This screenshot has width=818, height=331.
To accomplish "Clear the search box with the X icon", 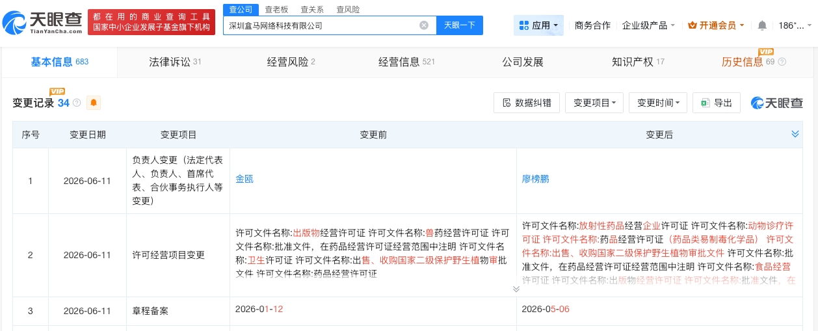I will tap(424, 25).
